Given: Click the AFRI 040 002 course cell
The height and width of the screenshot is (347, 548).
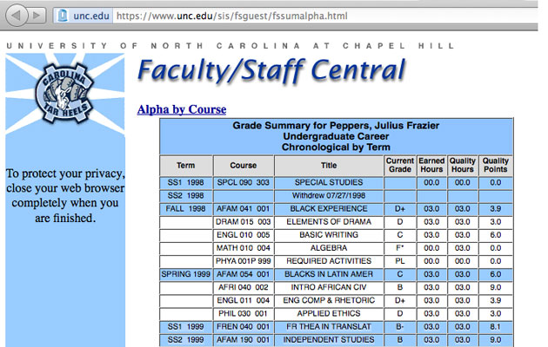Looking at the screenshot, I should click(x=244, y=287).
